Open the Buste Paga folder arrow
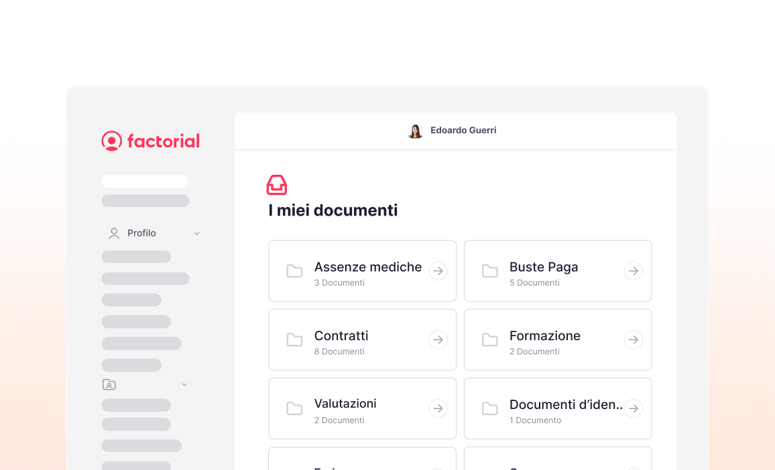The height and width of the screenshot is (470, 775). [x=633, y=271]
